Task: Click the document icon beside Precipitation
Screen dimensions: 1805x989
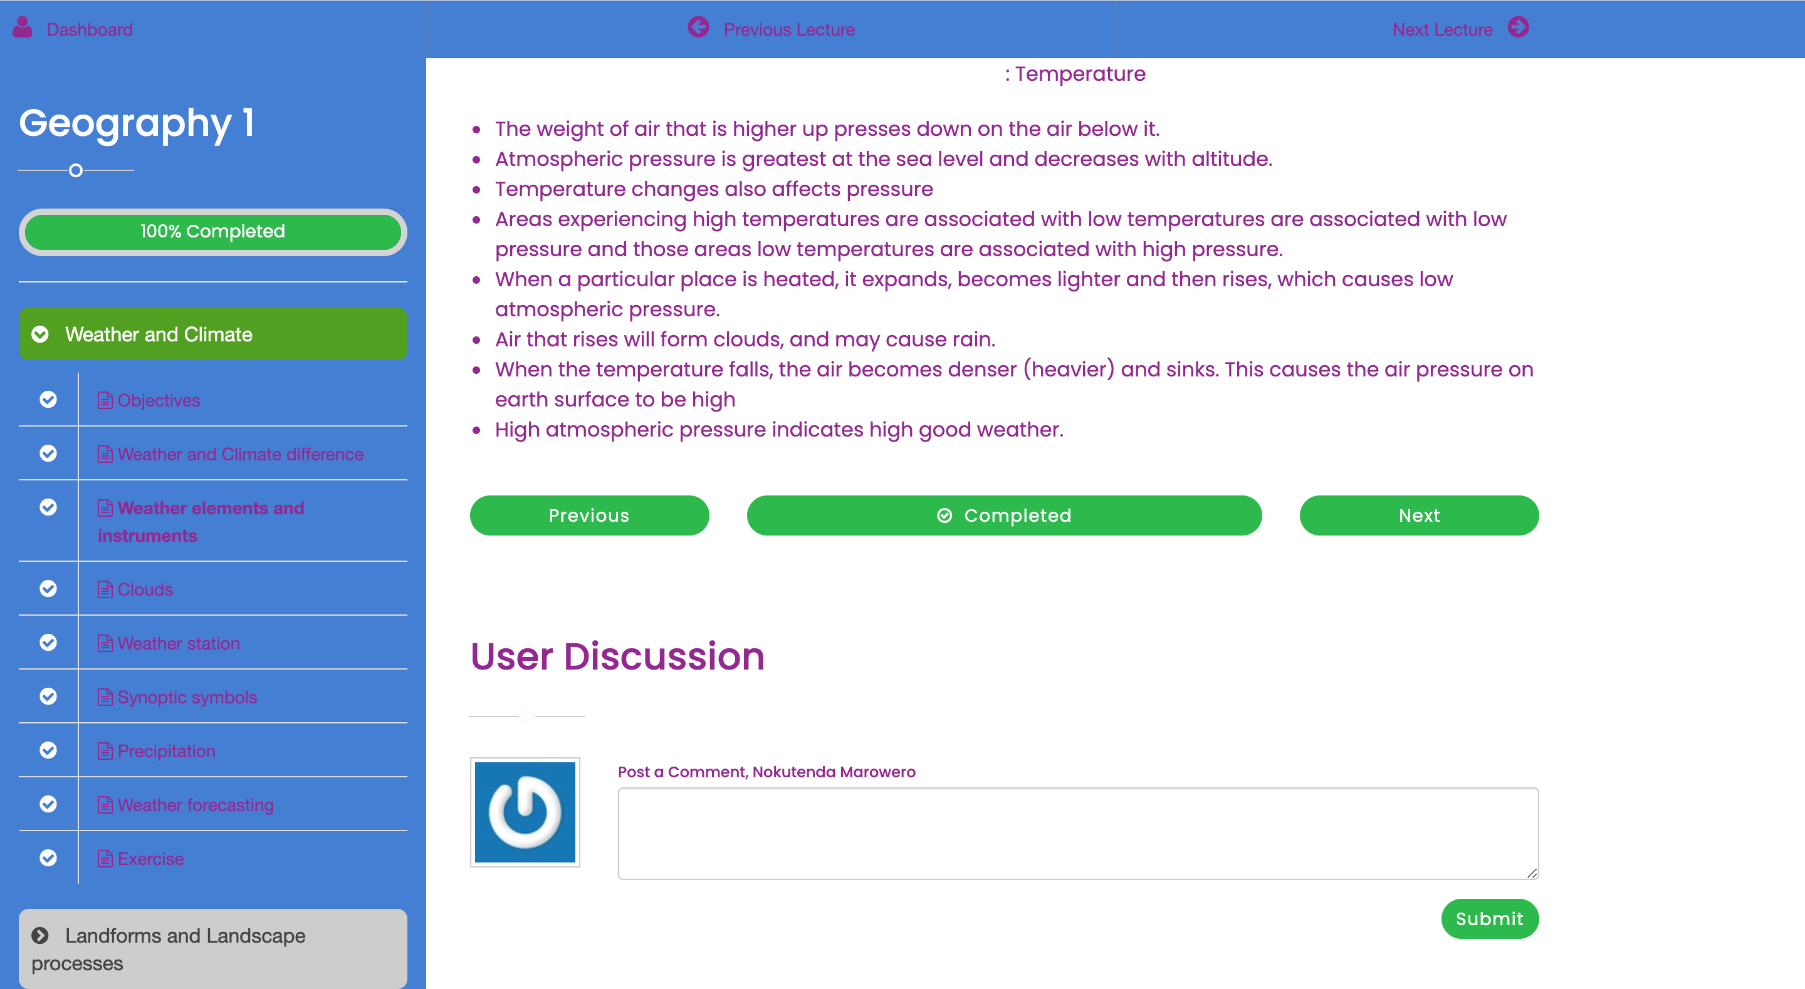Action: [105, 752]
